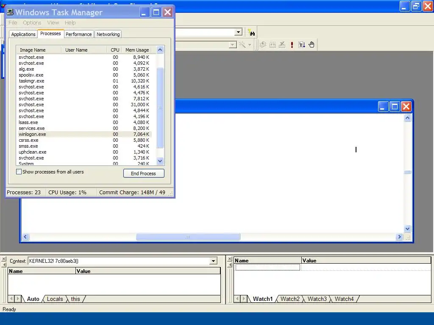The height and width of the screenshot is (325, 434).
Task: Open the WizardBar combo dropdown arrow
Action: point(233,44)
